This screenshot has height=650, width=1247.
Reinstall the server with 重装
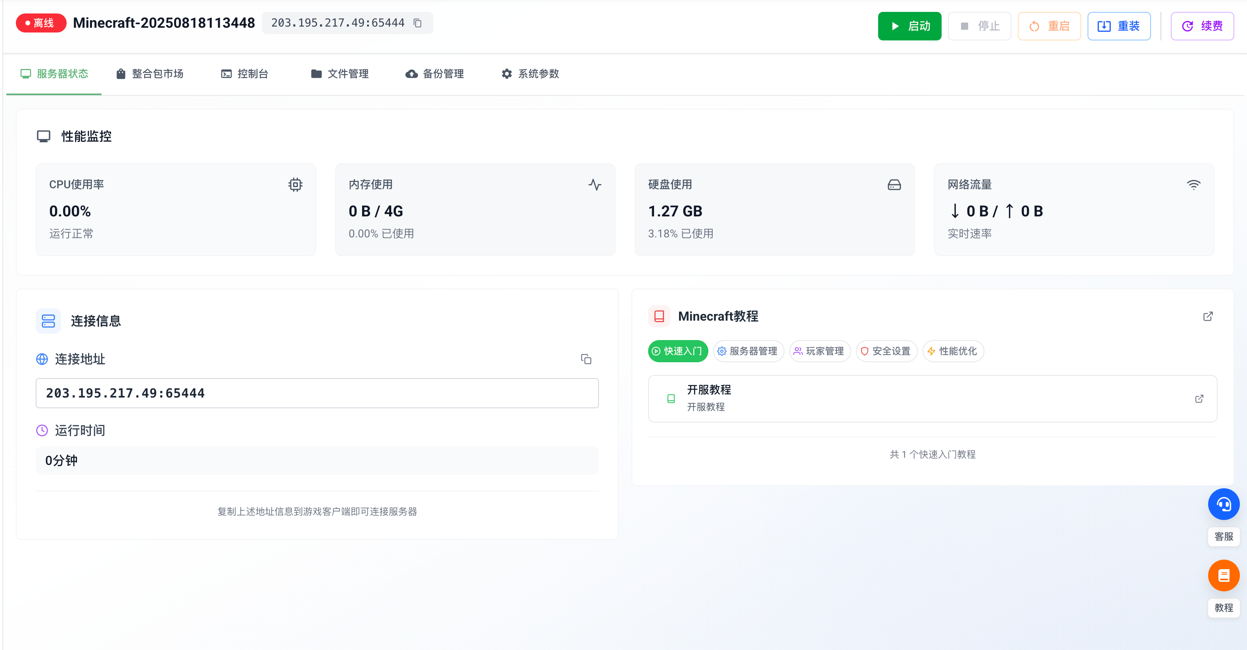pos(1119,26)
